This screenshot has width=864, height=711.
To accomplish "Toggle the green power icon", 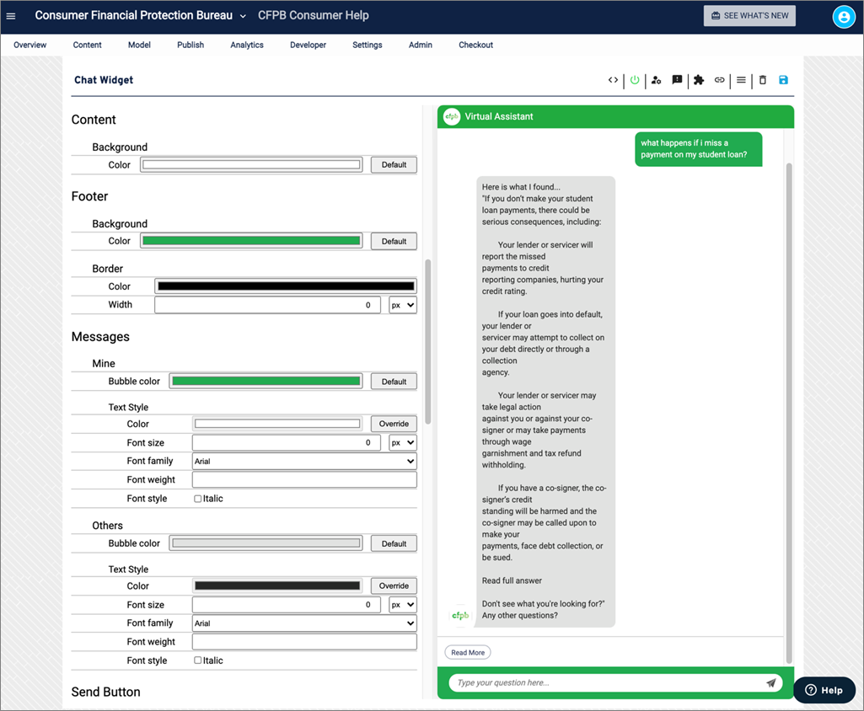I will [x=635, y=80].
